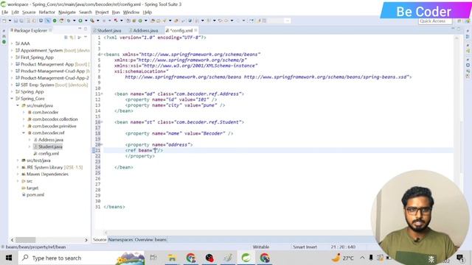
Task: Expand the com.becoder.collection package
Action: 24,119
